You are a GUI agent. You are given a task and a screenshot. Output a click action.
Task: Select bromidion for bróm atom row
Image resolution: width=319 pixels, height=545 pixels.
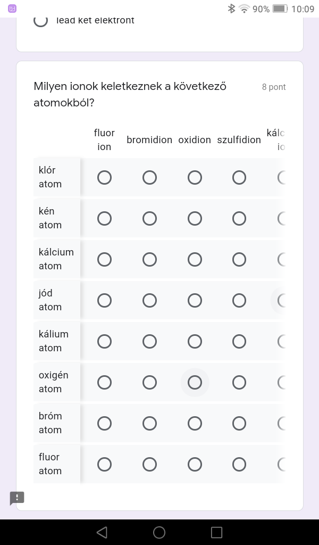pyautogui.click(x=149, y=423)
